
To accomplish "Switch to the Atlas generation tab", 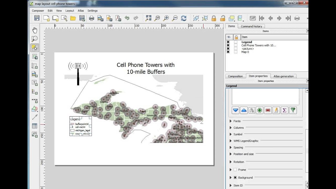I will coord(283,76).
